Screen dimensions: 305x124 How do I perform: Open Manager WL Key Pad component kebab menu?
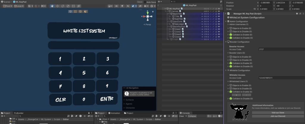pyautogui.click(x=303, y=14)
